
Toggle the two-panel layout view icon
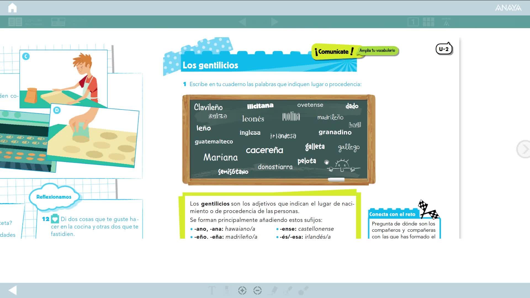(58, 22)
